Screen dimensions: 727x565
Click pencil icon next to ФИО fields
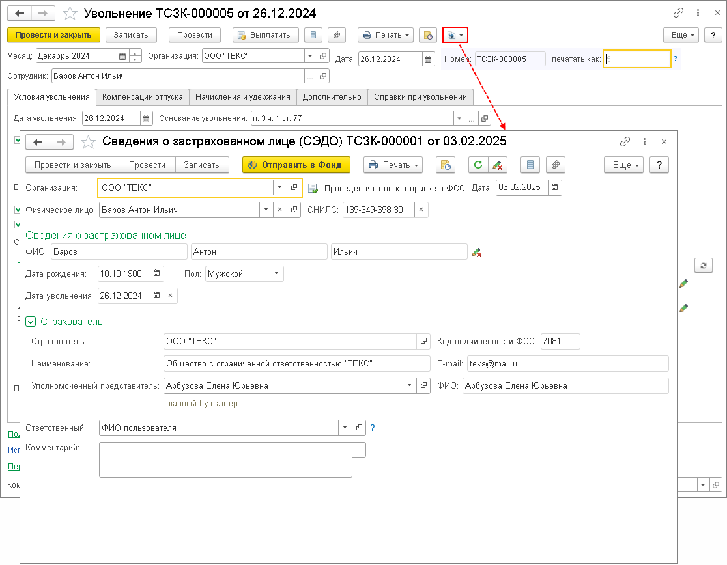476,253
